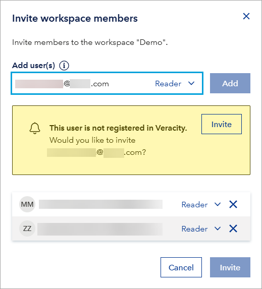Click the bell notification icon
This screenshot has height=289, width=262.
[35, 128]
